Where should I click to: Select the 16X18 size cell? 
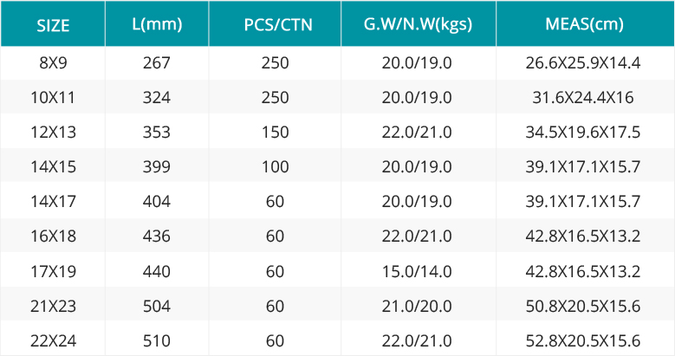coord(53,236)
